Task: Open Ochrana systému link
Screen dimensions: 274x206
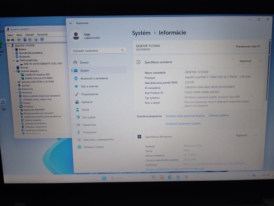Action: pyautogui.click(x=219, y=116)
